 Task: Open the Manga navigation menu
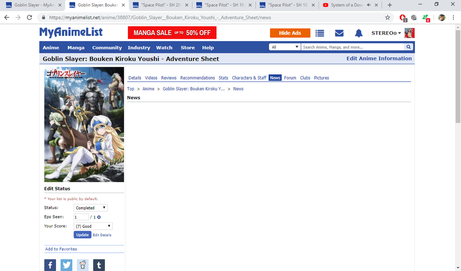click(x=76, y=48)
